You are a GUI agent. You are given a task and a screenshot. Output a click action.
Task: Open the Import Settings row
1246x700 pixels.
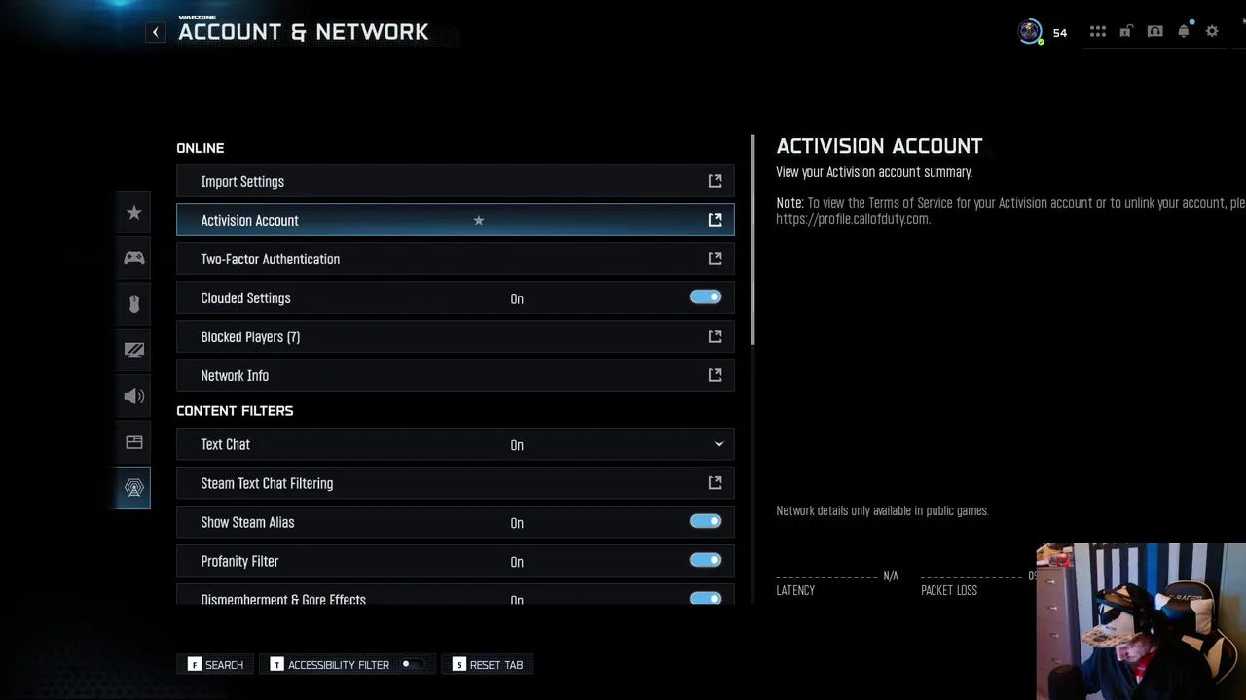455,182
